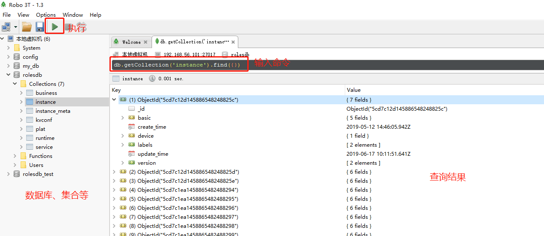This screenshot has width=544, height=236.
Task: Expand the my_db database
Action: pyautogui.click(x=9, y=66)
